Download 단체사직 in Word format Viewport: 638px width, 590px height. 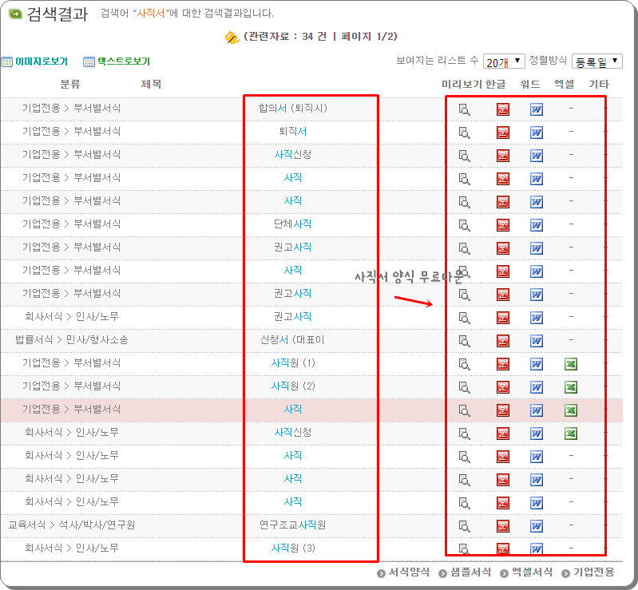(537, 224)
